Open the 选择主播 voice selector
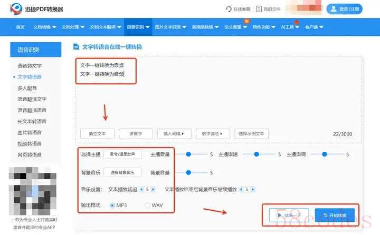The height and width of the screenshot is (235, 380). click(x=122, y=154)
